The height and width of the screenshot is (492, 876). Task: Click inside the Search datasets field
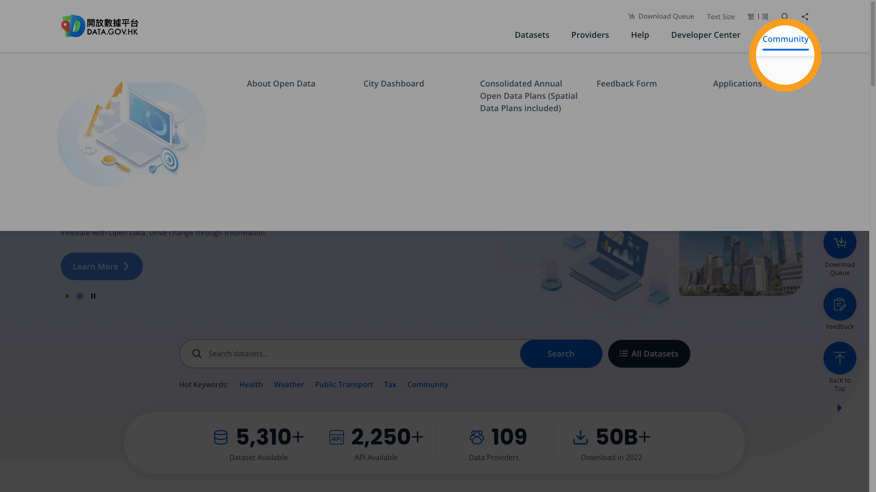pos(351,354)
